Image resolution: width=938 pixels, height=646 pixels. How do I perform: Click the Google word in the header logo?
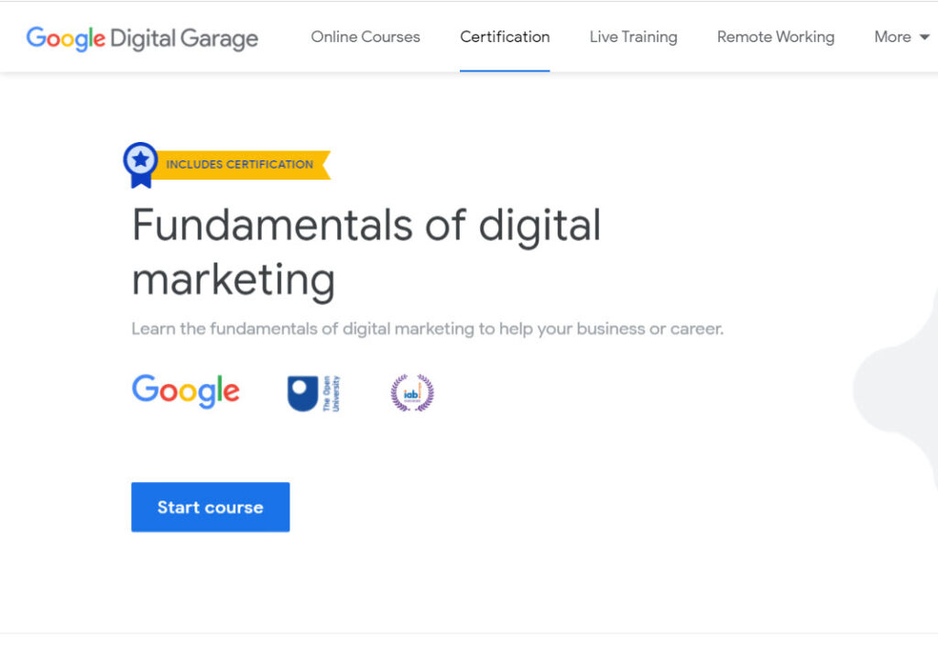pyautogui.click(x=65, y=38)
